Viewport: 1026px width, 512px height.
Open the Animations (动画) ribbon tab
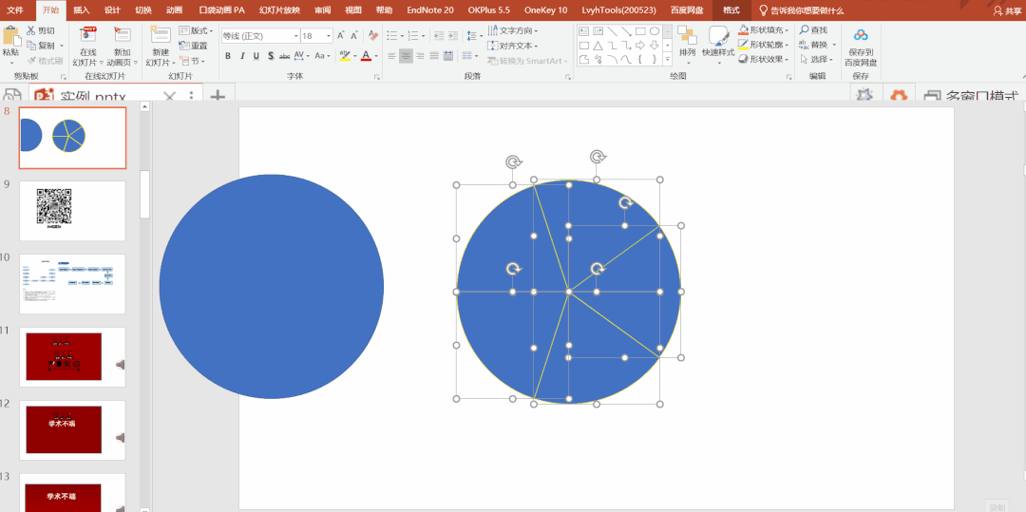click(x=174, y=9)
